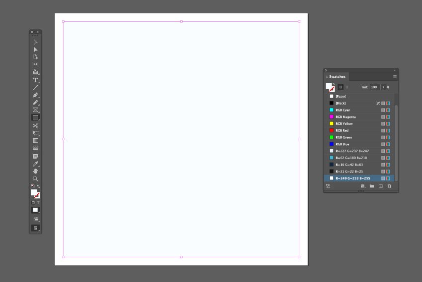Click Delete Swatch trash icon
Screen dimensions: 422x282
389,186
